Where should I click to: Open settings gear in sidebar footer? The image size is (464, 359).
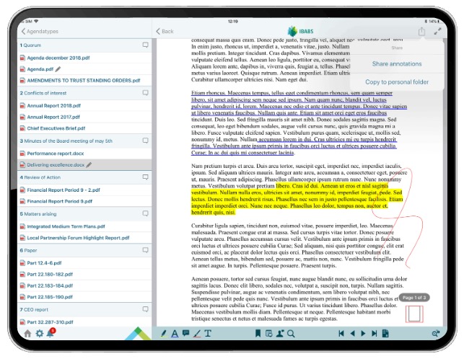click(40, 333)
